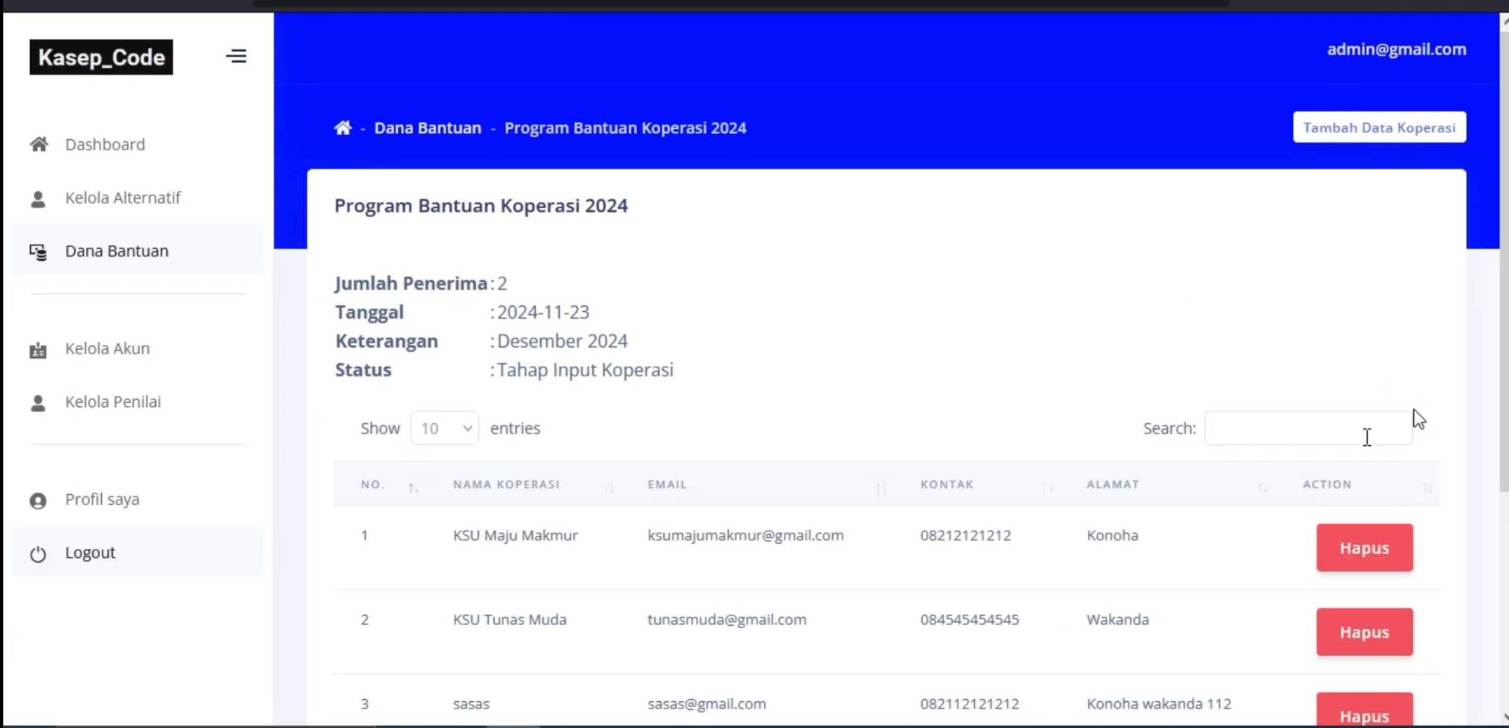Follow Dana Bantuan breadcrumb link
1509x728 pixels.
tap(428, 128)
